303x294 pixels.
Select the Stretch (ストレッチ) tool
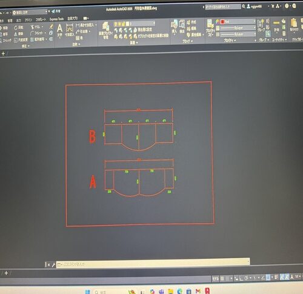5,41
